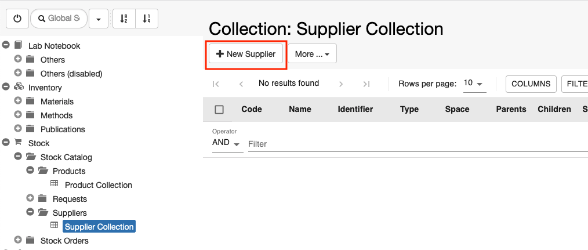
Task: Click the New Supplier button
Action: coord(246,54)
